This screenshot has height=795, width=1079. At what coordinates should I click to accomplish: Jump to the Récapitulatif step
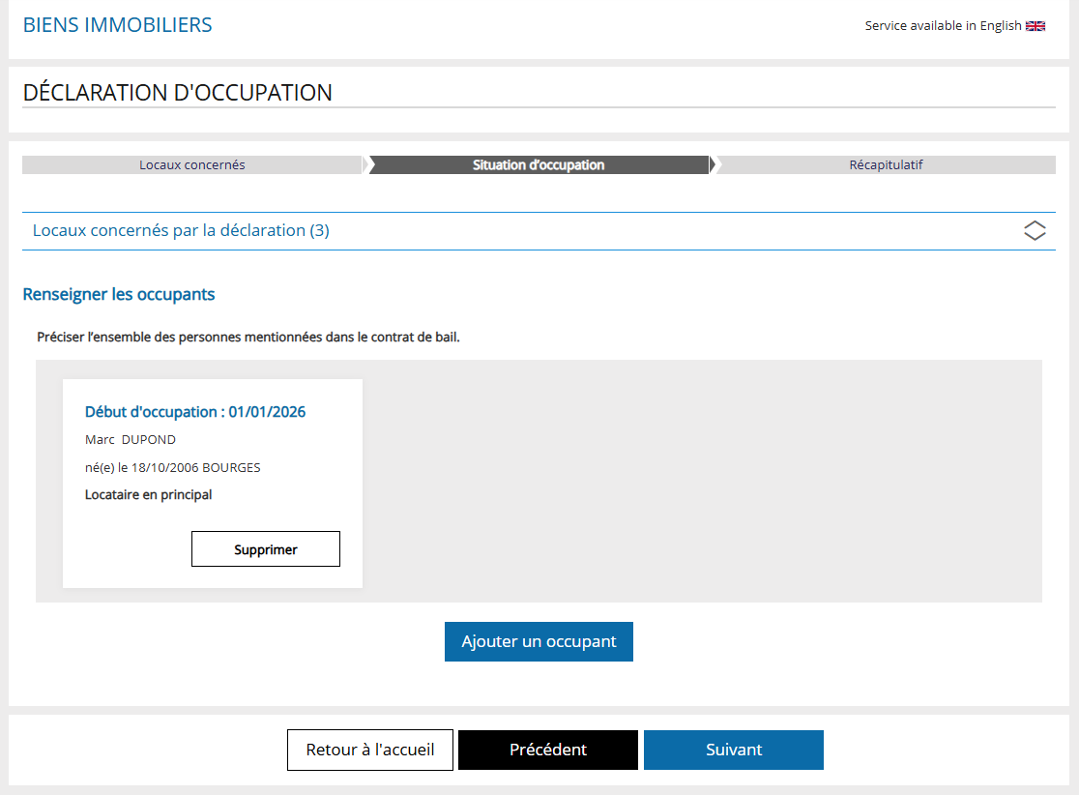tap(886, 165)
